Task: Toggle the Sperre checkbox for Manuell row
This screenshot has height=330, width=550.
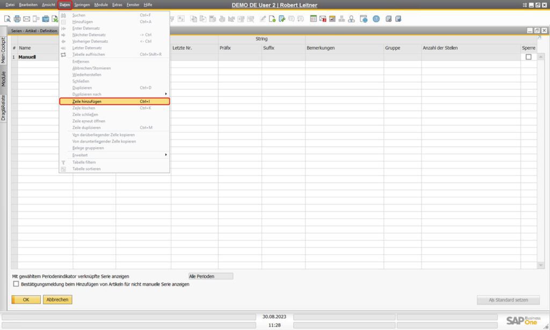Action: (x=529, y=57)
